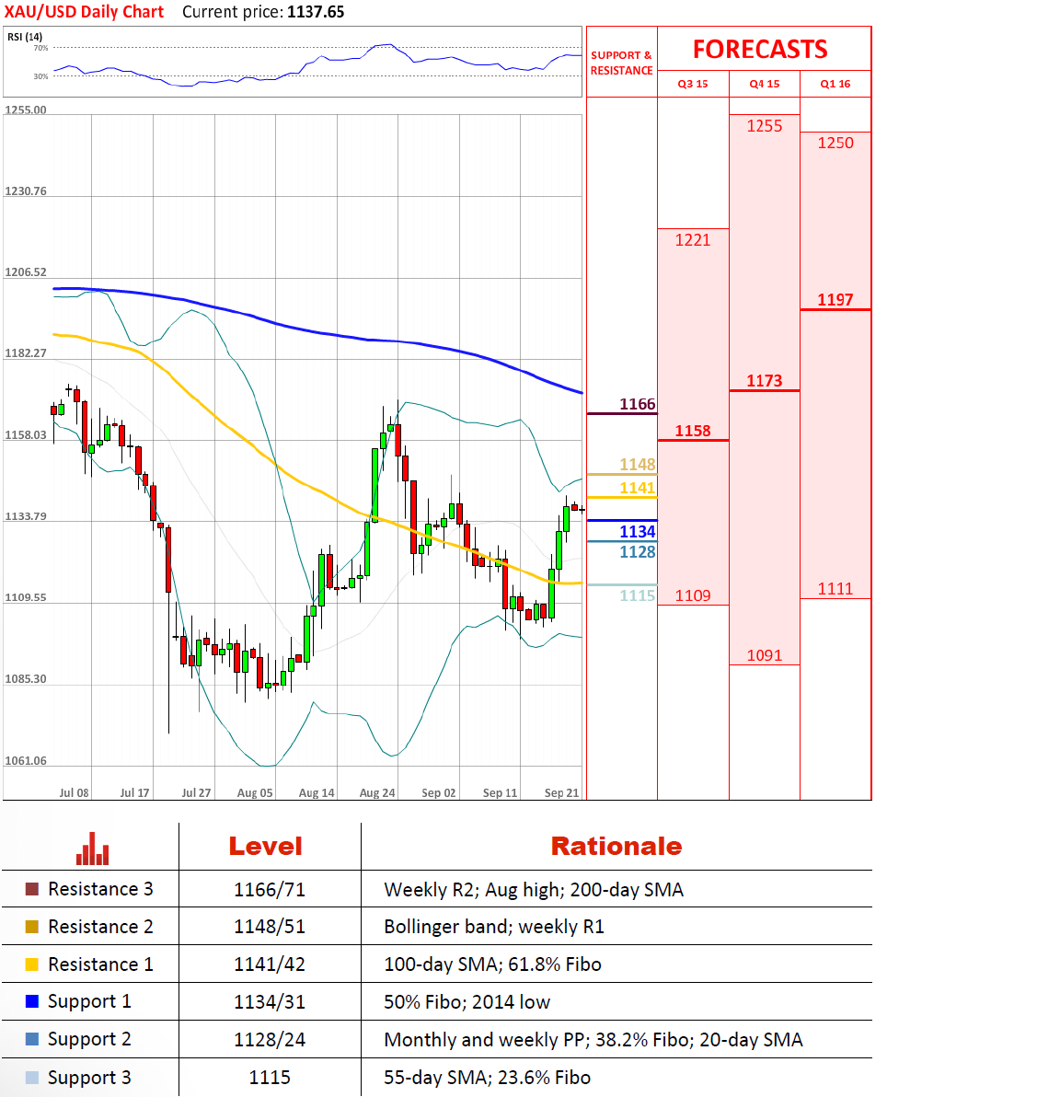Click the 1128/24 level cell
Viewport: 1060px width, 1097px height.
pos(270,1040)
